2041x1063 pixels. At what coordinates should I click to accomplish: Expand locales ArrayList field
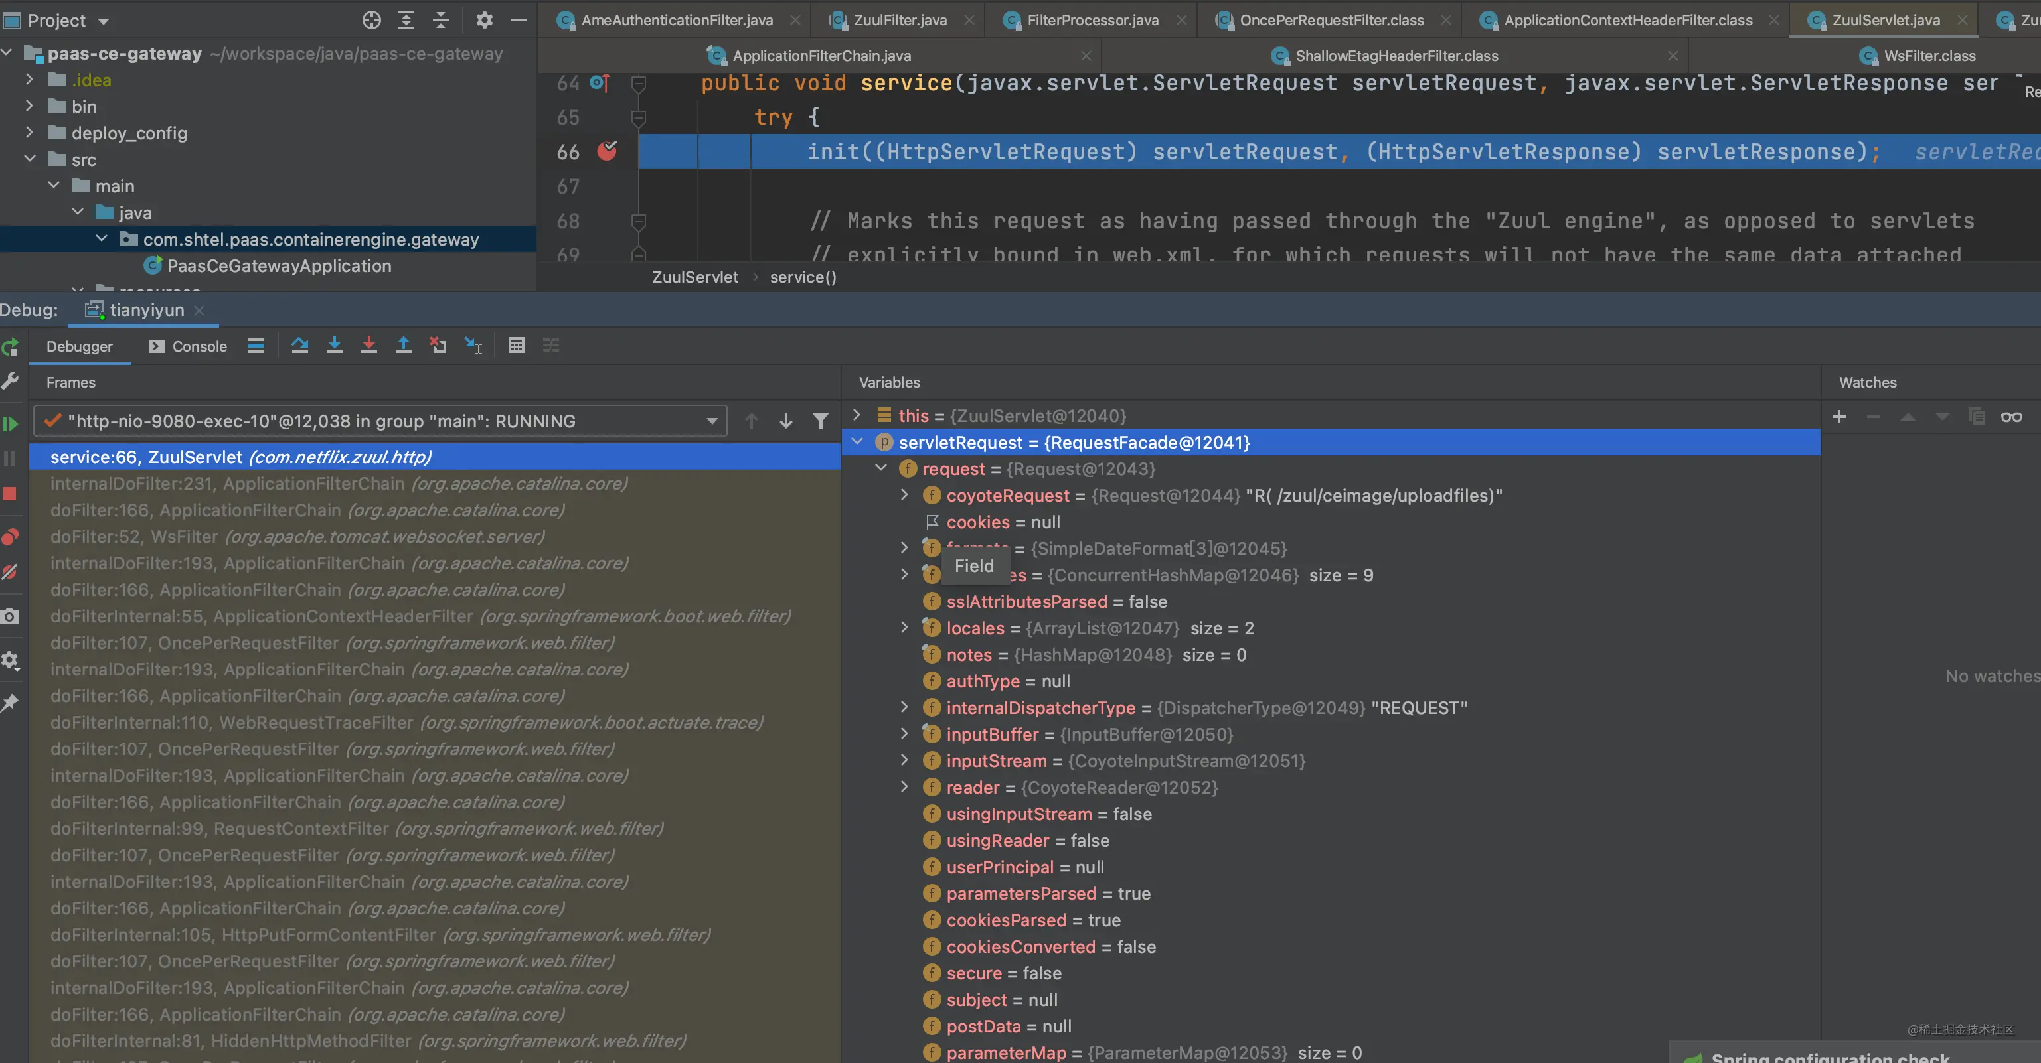(x=905, y=627)
